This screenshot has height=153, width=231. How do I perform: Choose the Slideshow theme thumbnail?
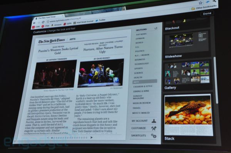[187, 42]
